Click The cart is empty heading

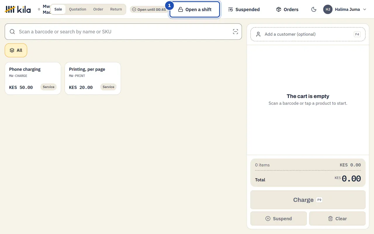[x=308, y=96]
